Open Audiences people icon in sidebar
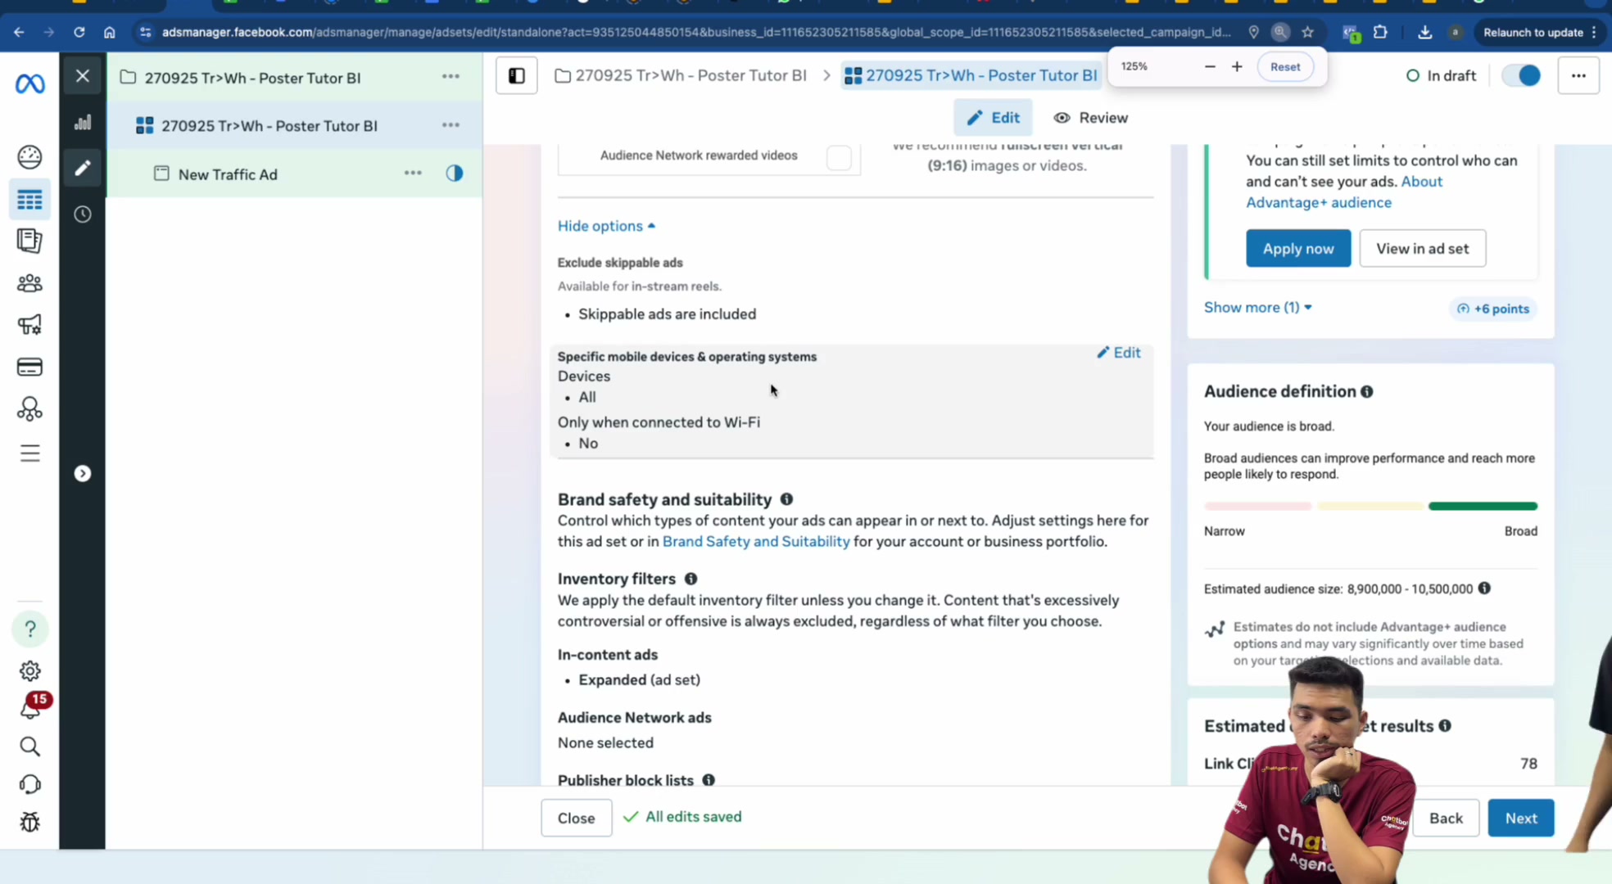The width and height of the screenshot is (1612, 884). [x=29, y=283]
